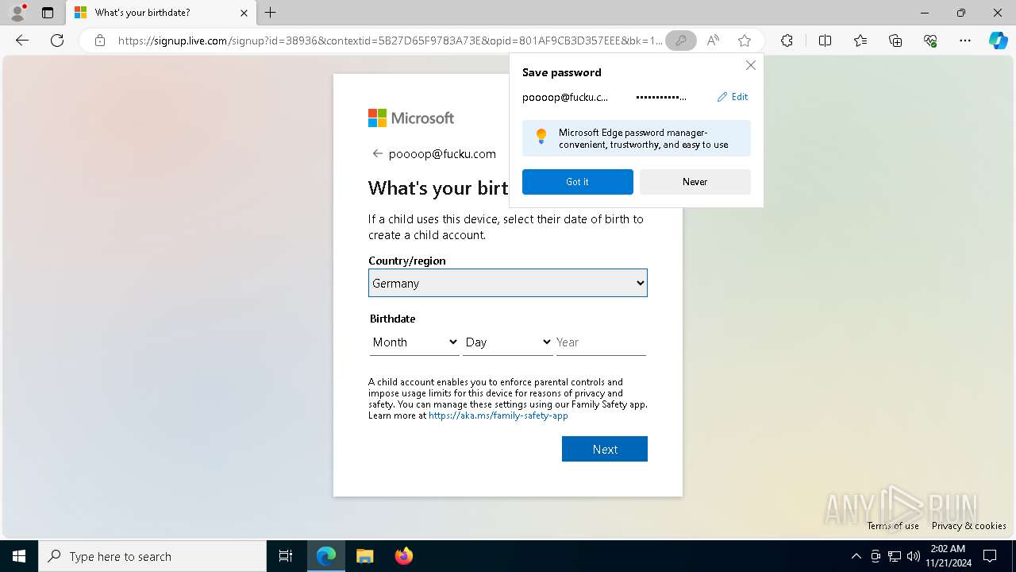Expand the Country/region Germany dropdown
1016x572 pixels.
[508, 284]
